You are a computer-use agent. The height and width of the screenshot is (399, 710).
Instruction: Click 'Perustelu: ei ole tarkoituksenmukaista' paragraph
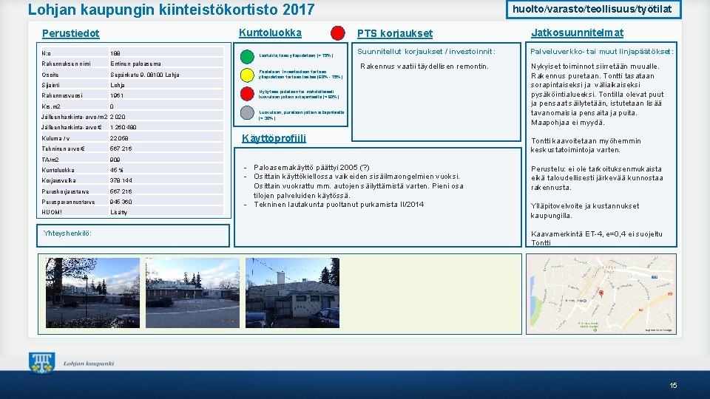(x=598, y=178)
